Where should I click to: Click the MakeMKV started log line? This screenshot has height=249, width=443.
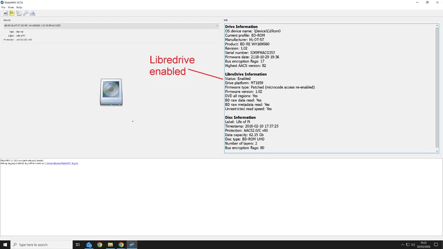tap(22, 160)
